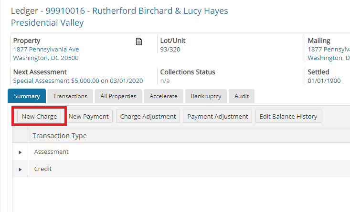Viewport: 350px width, 212px height.
Task: Switch to the Summary tab
Action: [27, 96]
